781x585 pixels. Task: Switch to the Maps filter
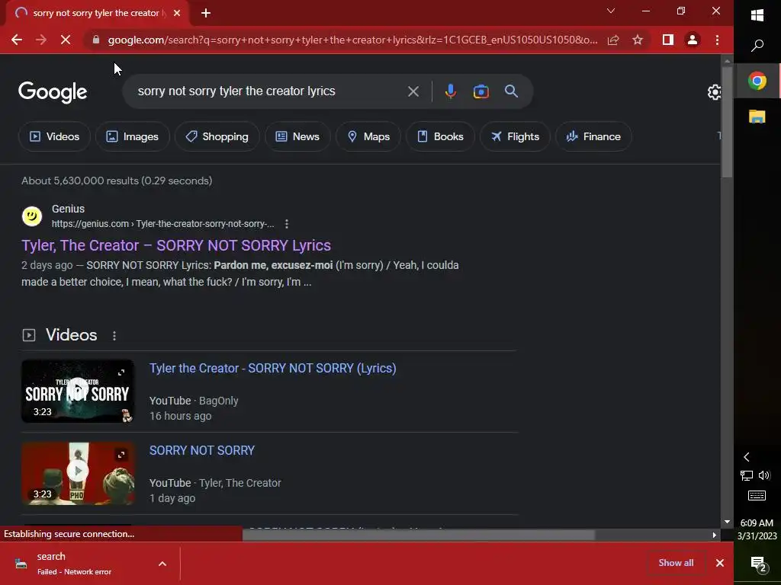[368, 136]
